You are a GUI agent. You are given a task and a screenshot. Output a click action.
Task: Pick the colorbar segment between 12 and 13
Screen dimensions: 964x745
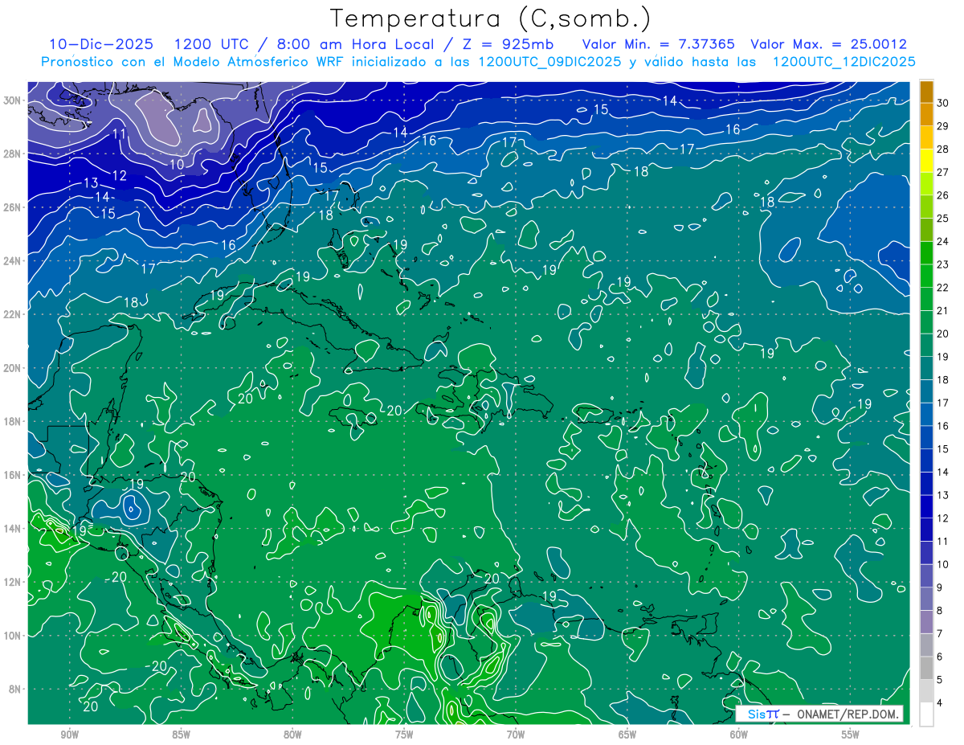tap(926, 507)
